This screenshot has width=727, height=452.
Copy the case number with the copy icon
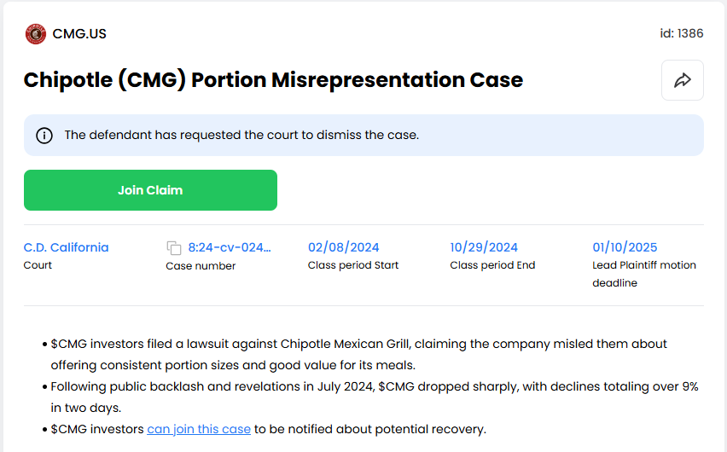pos(174,248)
